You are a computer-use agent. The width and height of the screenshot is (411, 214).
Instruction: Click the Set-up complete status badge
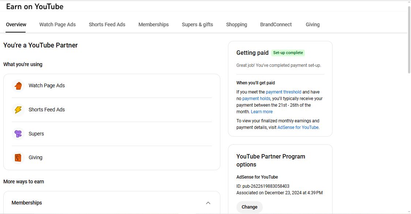[288, 53]
